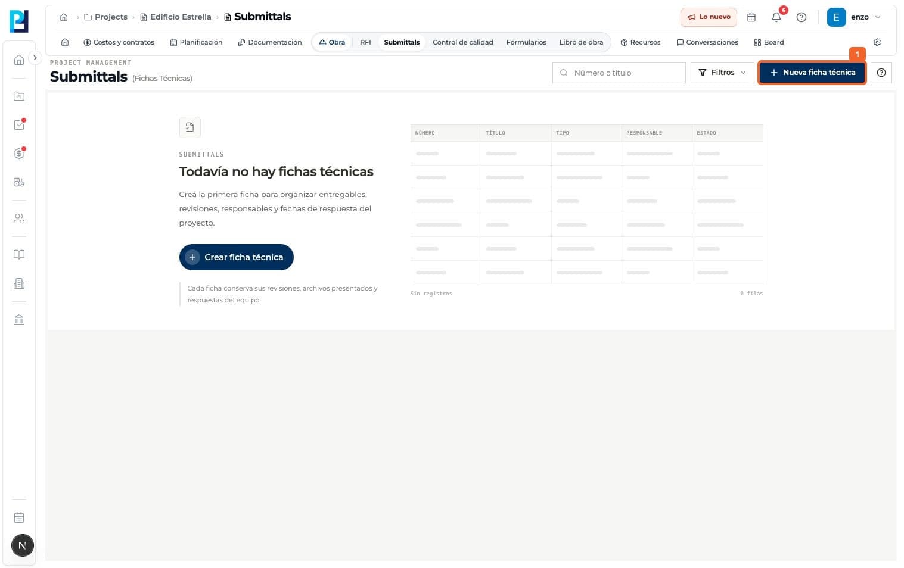Switch to Control de calidad tab
This screenshot has width=904, height=568.
[463, 42]
